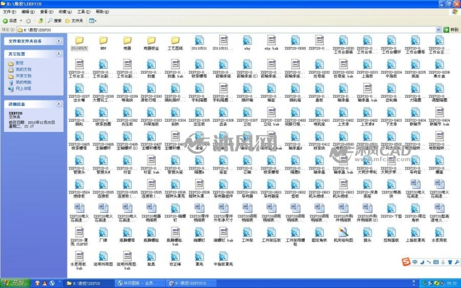Select ZXD720-0205 底座 drawing file
The width and height of the screenshot is (461, 288).
click(415, 69)
